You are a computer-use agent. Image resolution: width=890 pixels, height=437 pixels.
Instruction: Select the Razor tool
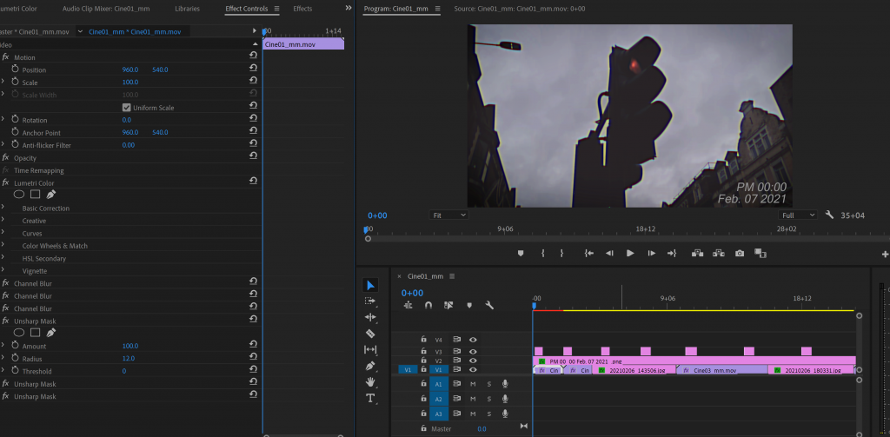[x=370, y=334]
